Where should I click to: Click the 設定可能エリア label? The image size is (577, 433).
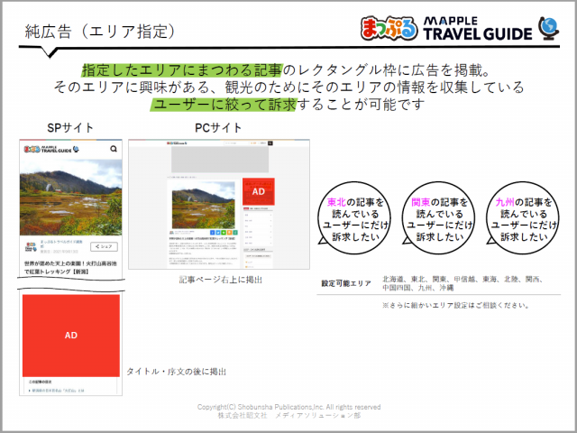[346, 283]
